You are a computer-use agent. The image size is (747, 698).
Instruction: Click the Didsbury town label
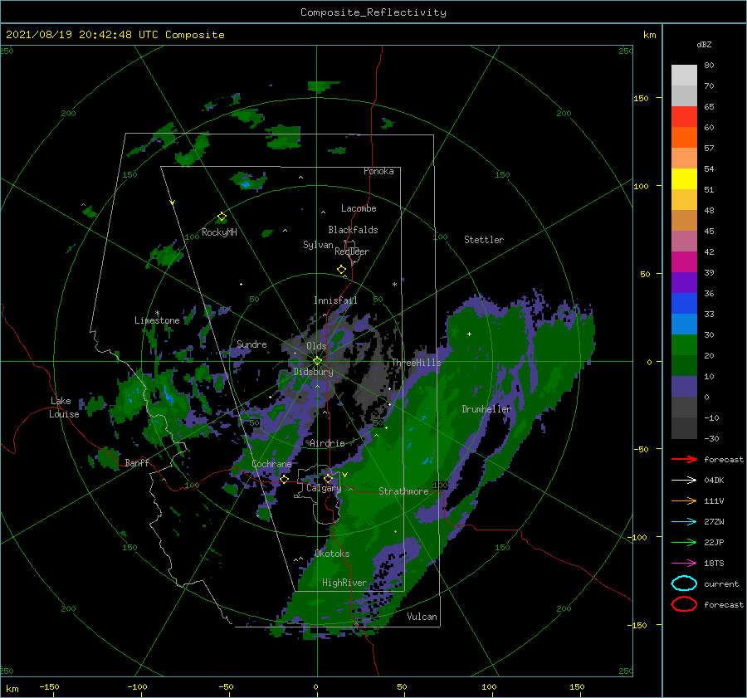313,372
